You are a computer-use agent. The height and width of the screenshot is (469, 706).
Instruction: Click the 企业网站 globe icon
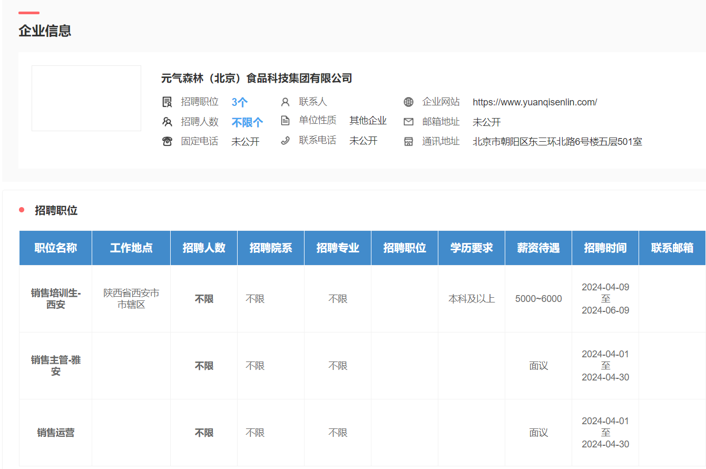click(x=408, y=102)
